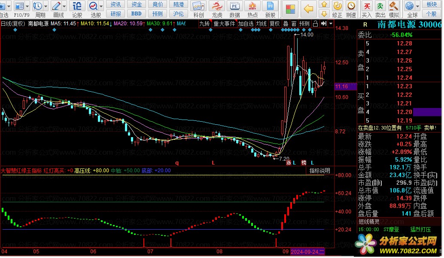This screenshot has width=444, height=258.
Task: Click the 竞价 auction button
Action: click(x=158, y=4)
